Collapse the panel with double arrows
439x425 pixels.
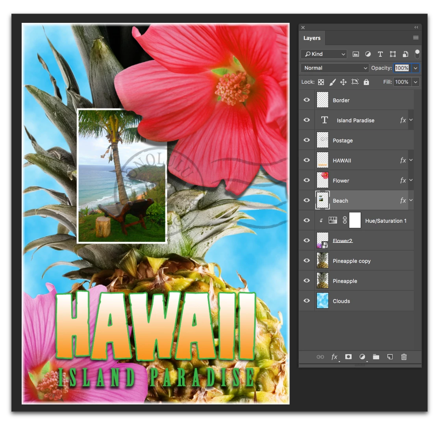[416, 27]
